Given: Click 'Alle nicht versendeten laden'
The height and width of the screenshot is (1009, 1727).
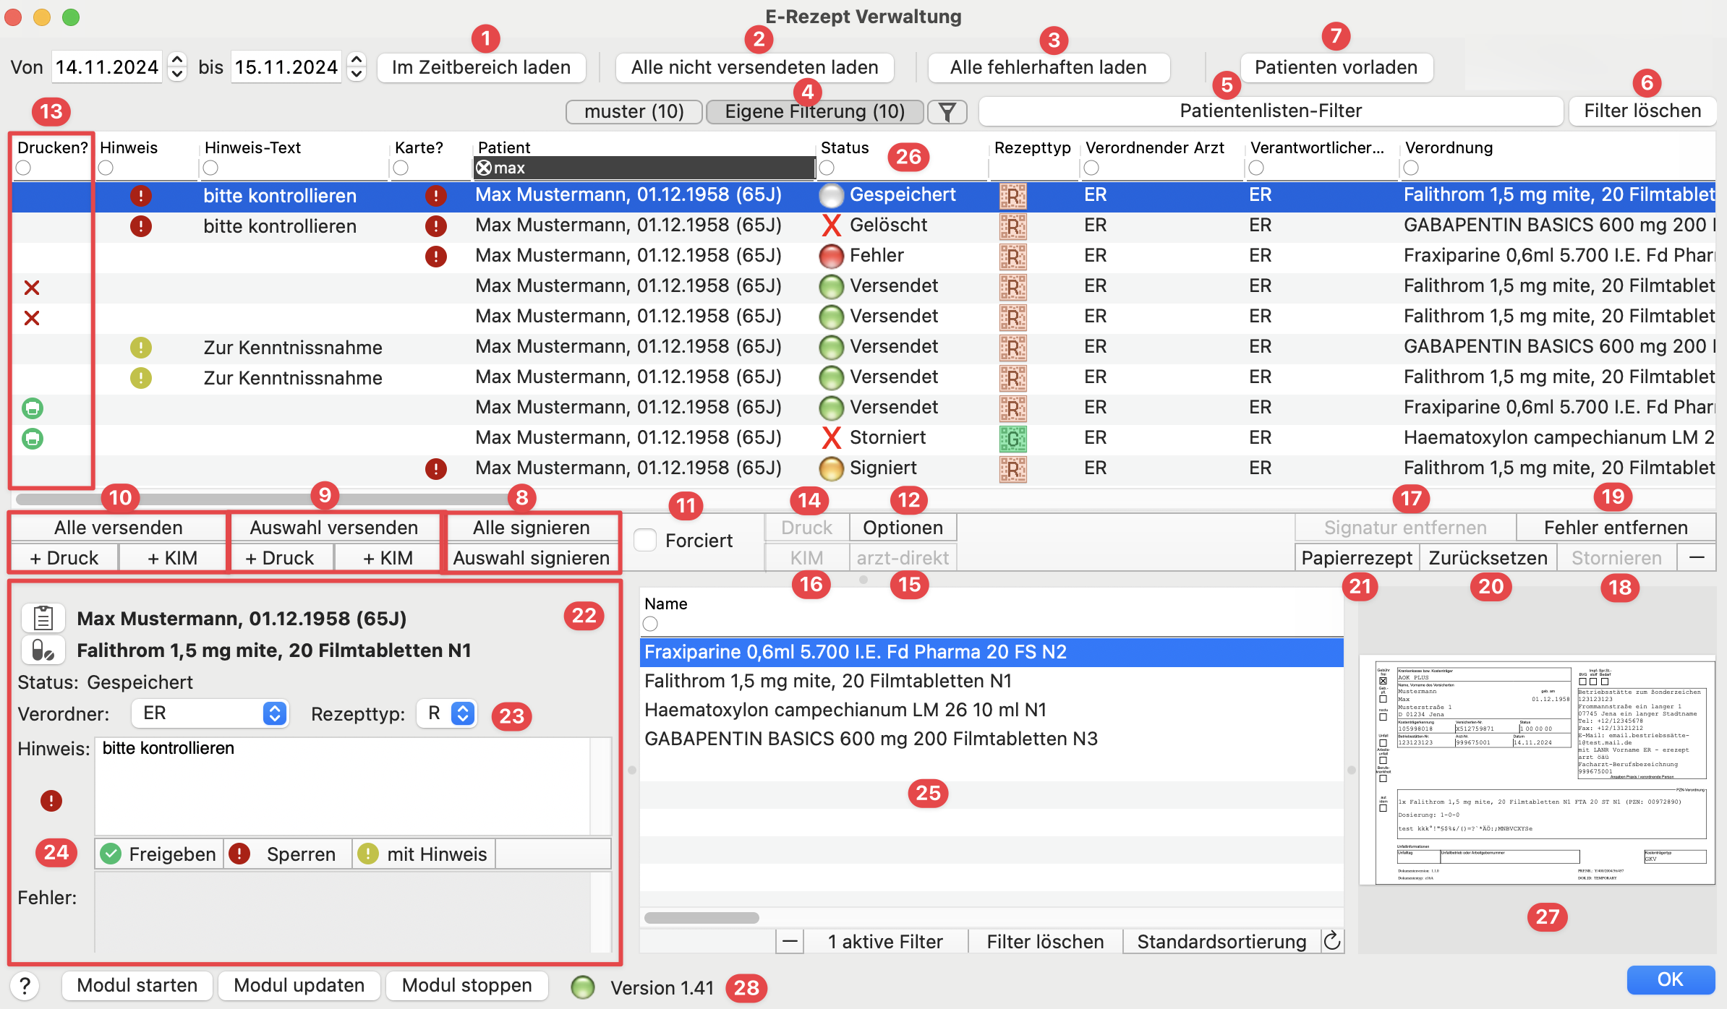Looking at the screenshot, I should (754, 68).
